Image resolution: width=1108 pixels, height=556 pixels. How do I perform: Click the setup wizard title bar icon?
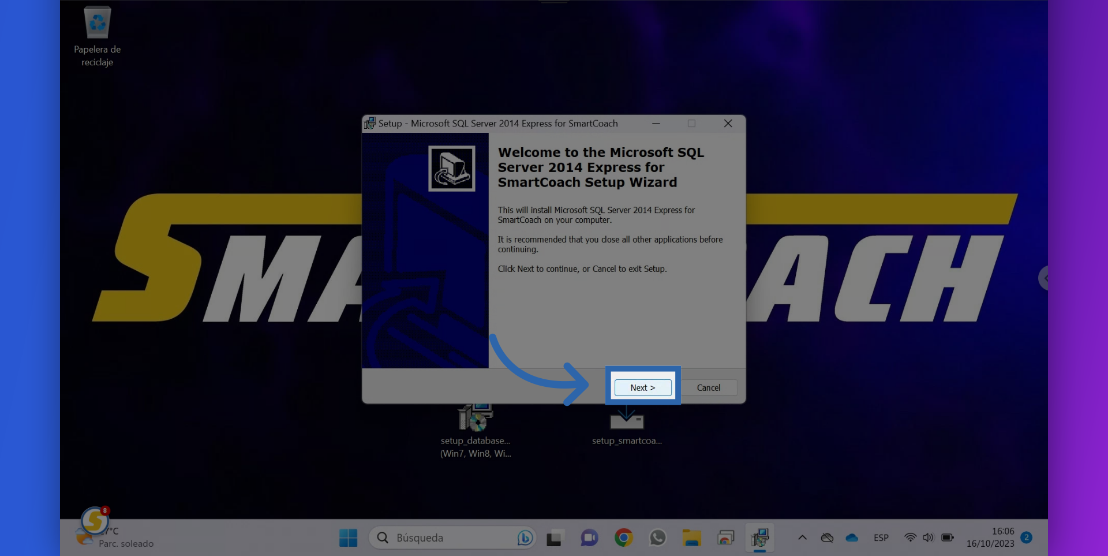[x=370, y=124]
